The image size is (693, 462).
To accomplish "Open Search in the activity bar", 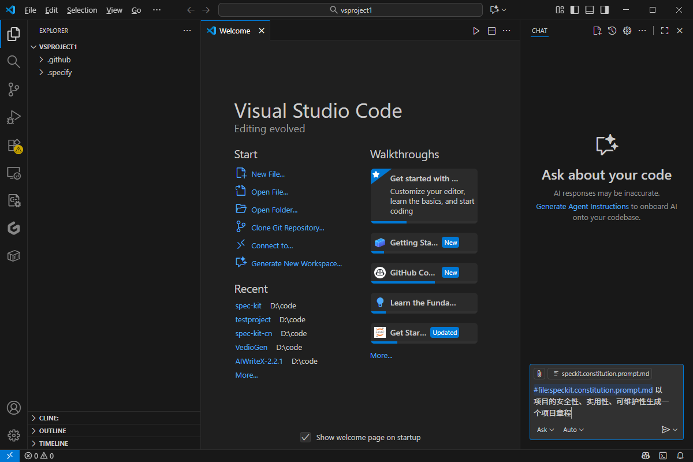I will click(x=13, y=62).
